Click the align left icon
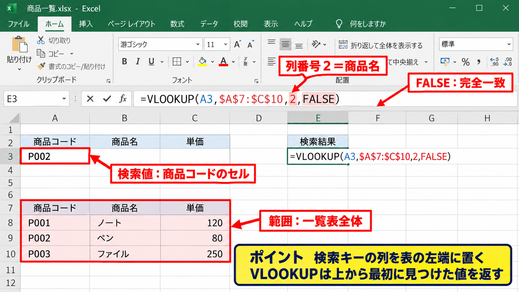519x292 pixels. (272, 61)
